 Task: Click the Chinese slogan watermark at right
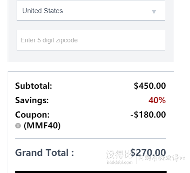(x=161, y=158)
